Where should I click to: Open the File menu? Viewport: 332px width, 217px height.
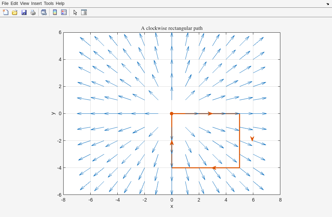[5, 4]
